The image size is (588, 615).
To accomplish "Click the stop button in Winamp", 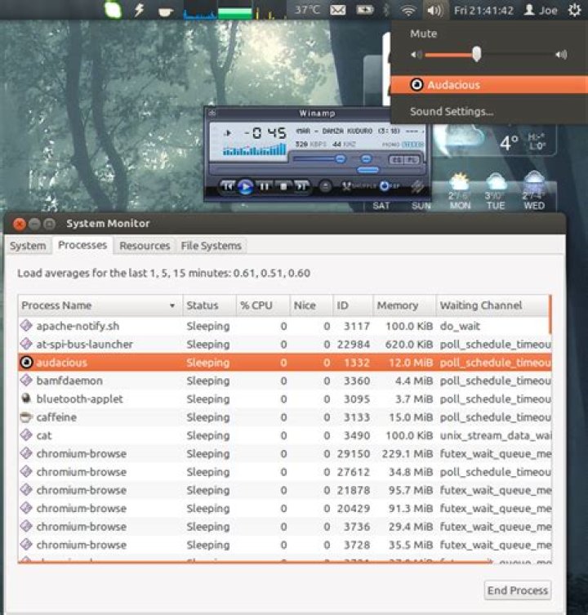I will click(283, 186).
